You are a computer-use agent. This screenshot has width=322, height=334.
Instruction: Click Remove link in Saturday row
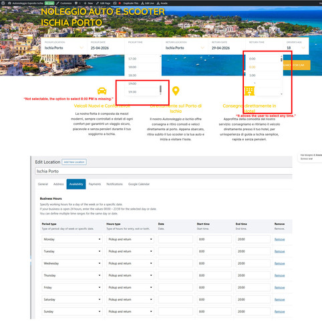pyautogui.click(x=279, y=299)
